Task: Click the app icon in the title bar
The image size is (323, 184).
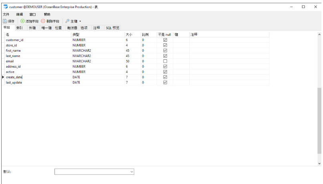Action: [5, 7]
